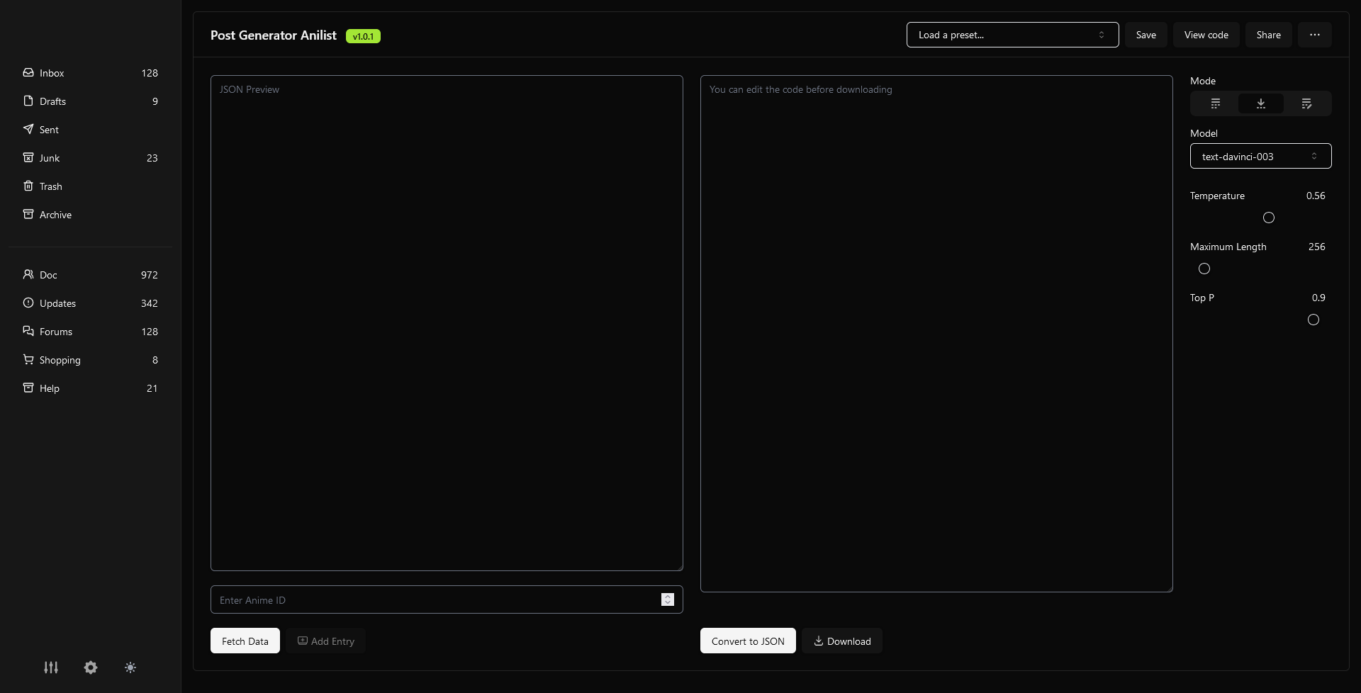Focus the editable code text area

[936, 334]
